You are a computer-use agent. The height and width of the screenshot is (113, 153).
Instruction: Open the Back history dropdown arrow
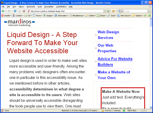6,11
